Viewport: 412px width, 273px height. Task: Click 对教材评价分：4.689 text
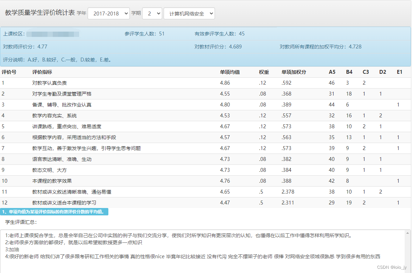pos(218,47)
